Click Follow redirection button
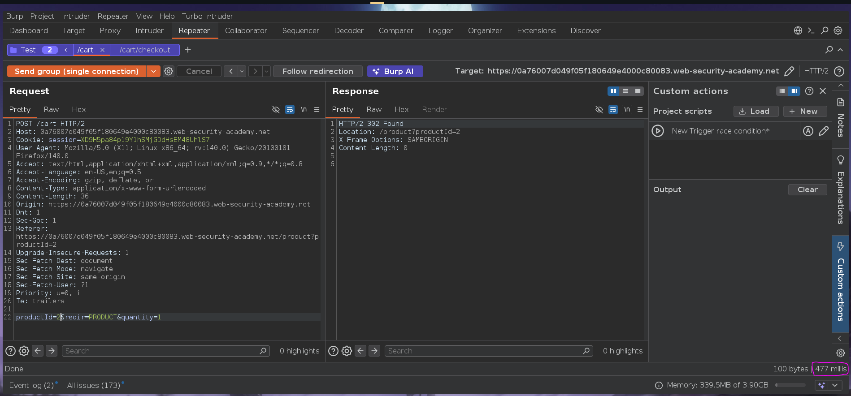Viewport: 851px width, 396px height. pos(317,71)
